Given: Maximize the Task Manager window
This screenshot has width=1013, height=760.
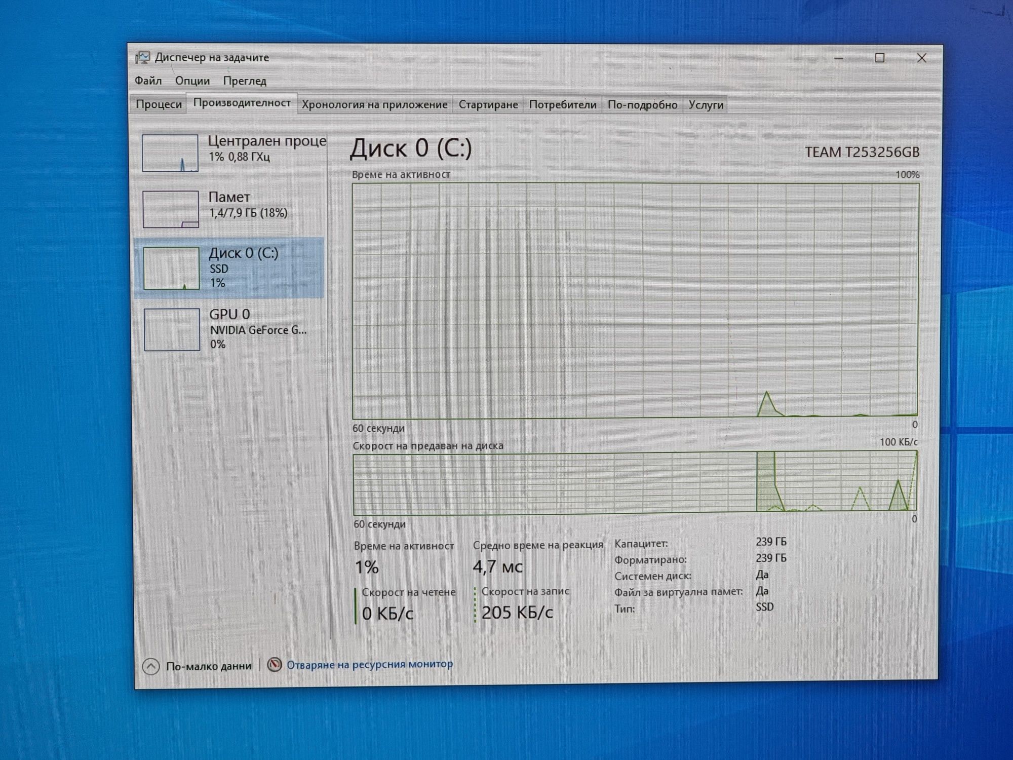Looking at the screenshot, I should pos(880,58).
